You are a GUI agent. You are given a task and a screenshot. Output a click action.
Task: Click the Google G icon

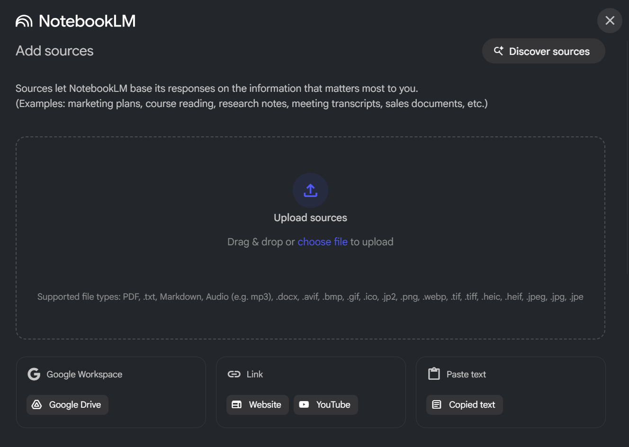[34, 374]
